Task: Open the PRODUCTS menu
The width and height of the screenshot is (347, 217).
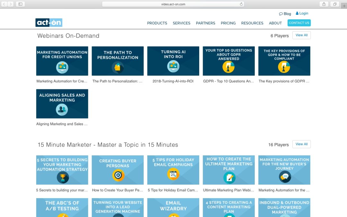Action: (157, 23)
